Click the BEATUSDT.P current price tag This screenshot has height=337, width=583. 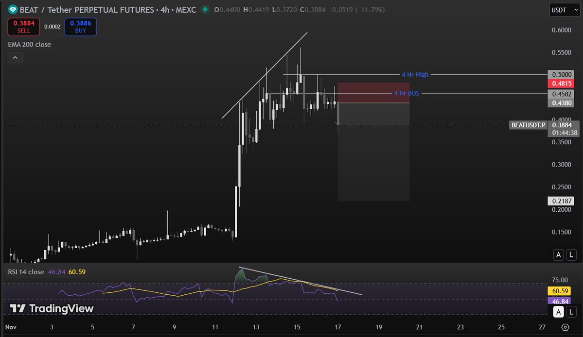click(x=528, y=125)
